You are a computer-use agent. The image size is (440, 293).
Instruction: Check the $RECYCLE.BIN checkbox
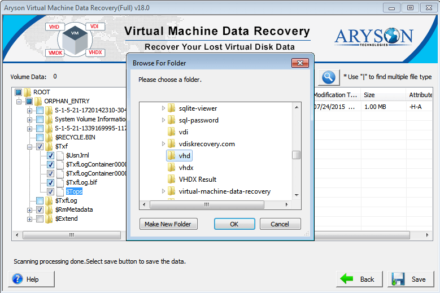pyautogui.click(x=40, y=137)
